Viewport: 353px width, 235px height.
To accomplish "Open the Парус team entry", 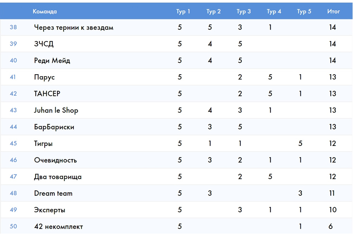I will click(44, 77).
